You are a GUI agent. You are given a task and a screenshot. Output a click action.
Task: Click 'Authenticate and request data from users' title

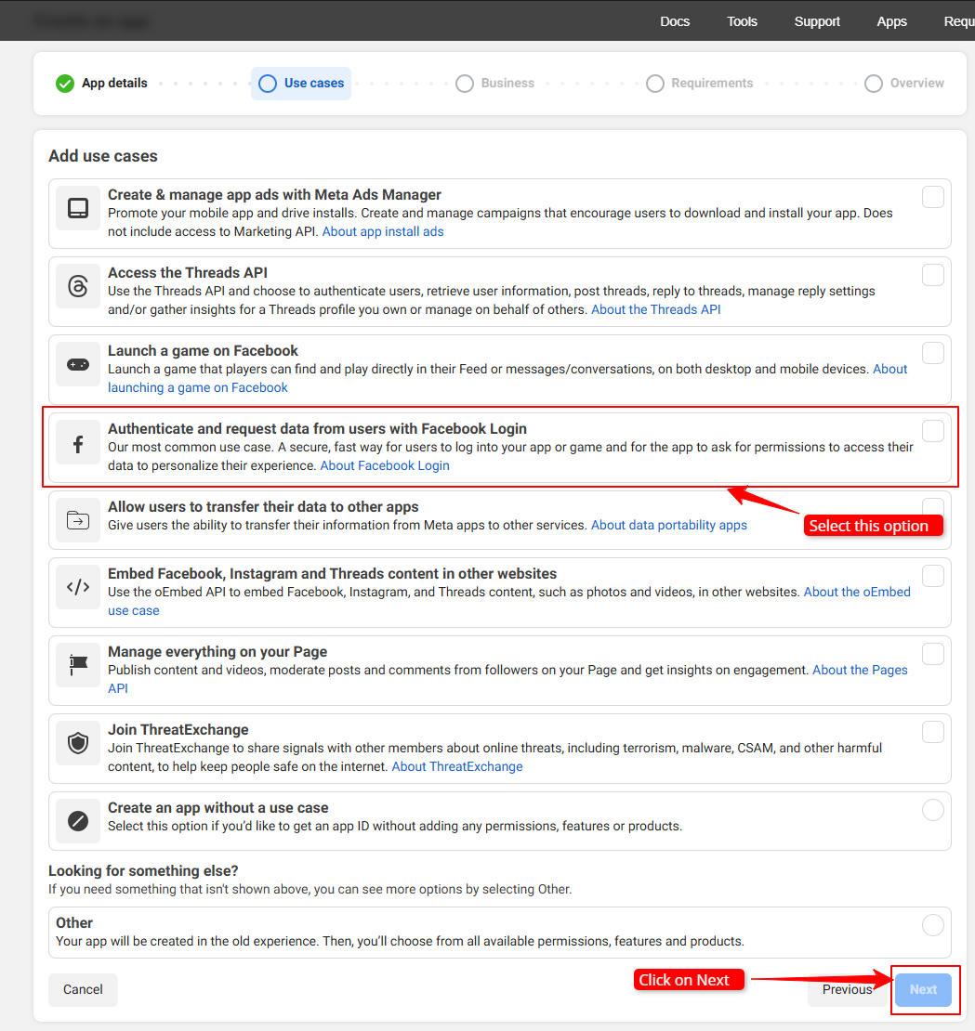coord(318,429)
